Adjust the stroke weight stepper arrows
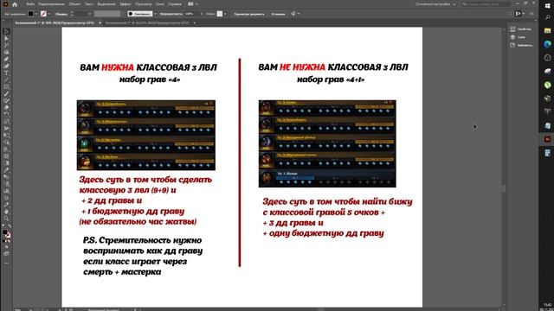 point(72,14)
